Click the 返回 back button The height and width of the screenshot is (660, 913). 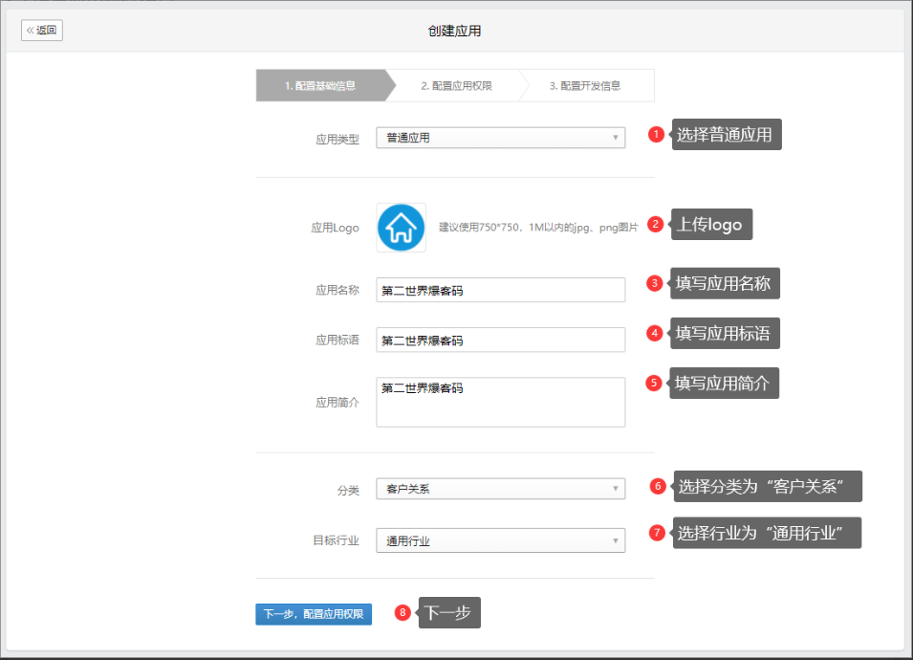(x=42, y=30)
